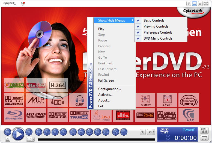
Task: Jump to previous chapter button
Action: pos(39,132)
